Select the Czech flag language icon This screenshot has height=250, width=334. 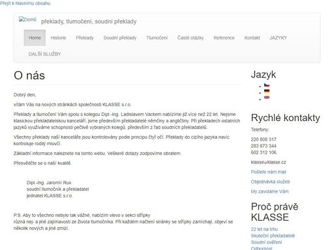pyautogui.click(x=267, y=85)
